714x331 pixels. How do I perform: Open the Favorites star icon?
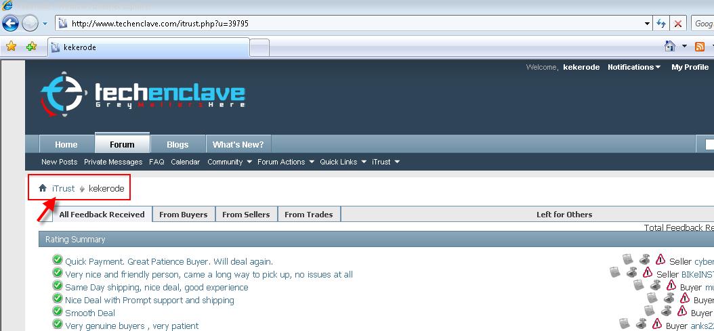(12, 47)
